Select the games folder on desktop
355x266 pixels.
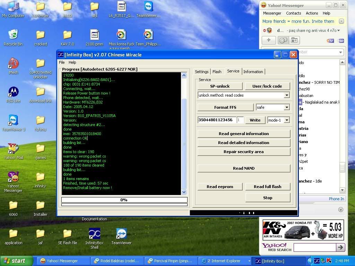coord(40,152)
